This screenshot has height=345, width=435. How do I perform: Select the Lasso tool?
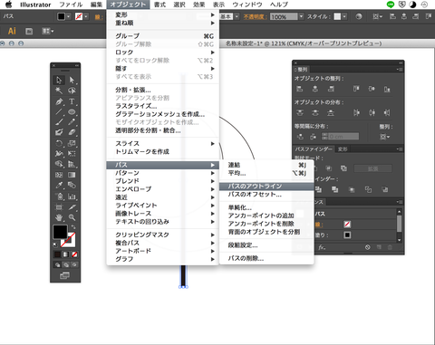pyautogui.click(x=72, y=91)
